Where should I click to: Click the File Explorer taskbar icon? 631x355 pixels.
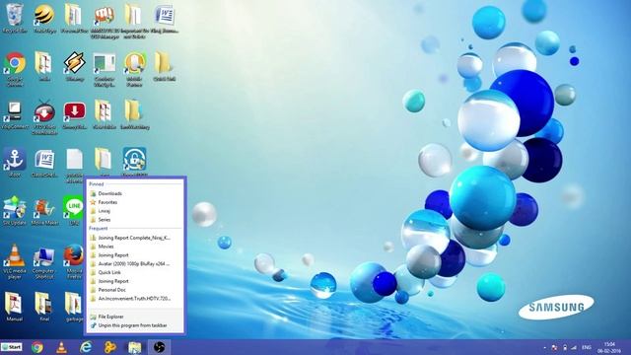point(135,347)
